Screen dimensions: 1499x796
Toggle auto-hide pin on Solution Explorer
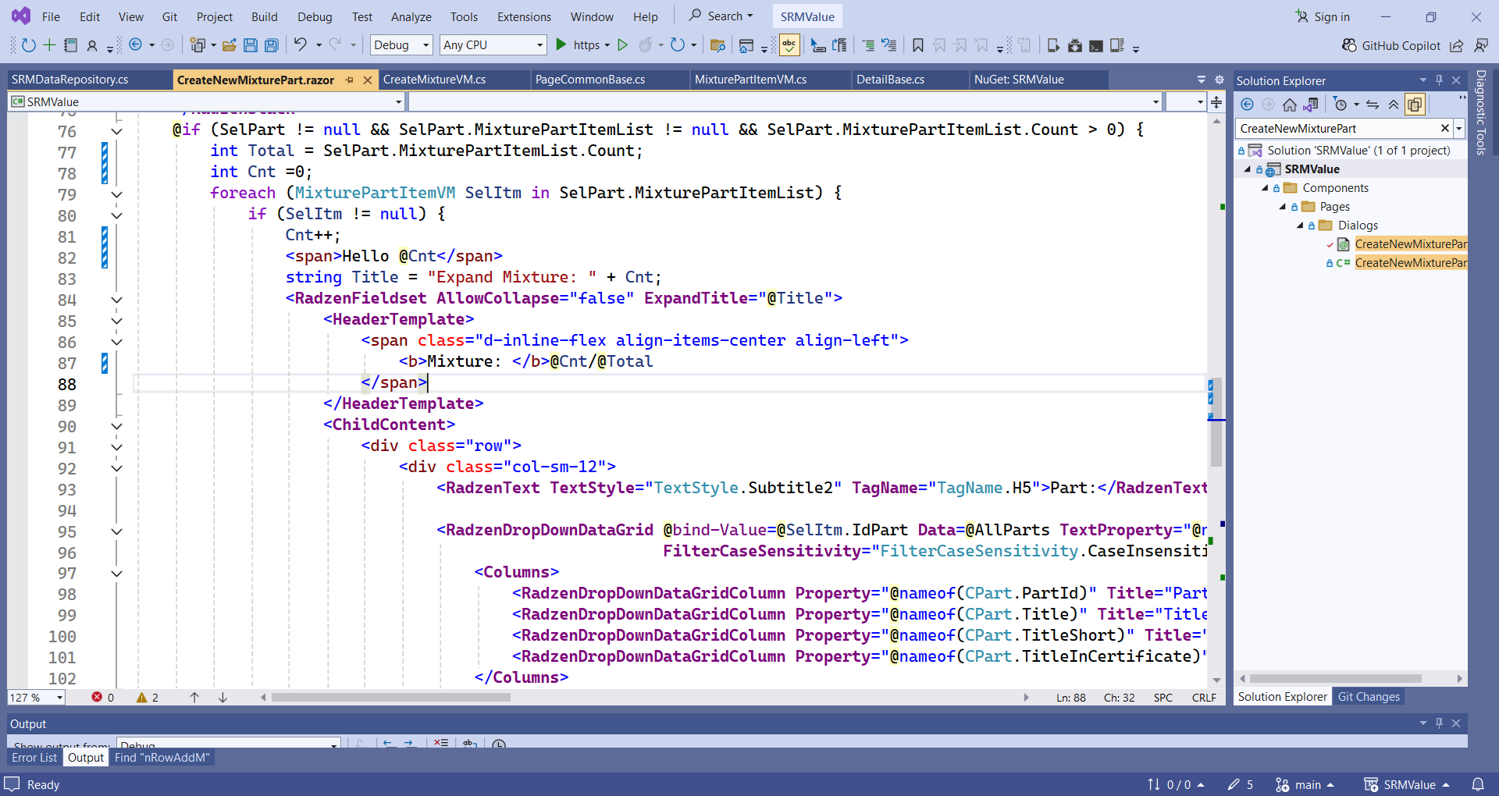point(1439,80)
